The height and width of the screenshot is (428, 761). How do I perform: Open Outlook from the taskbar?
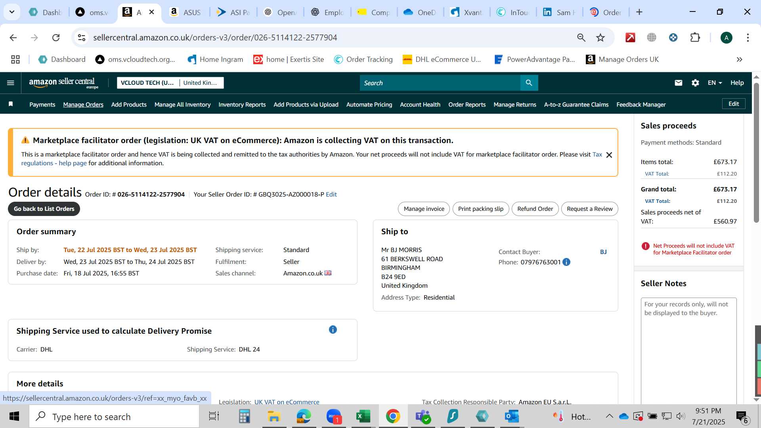pyautogui.click(x=512, y=417)
